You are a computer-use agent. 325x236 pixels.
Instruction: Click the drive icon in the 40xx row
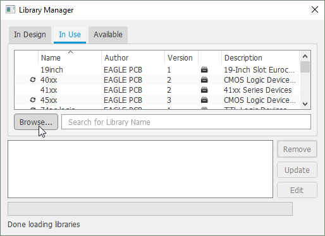(204, 80)
